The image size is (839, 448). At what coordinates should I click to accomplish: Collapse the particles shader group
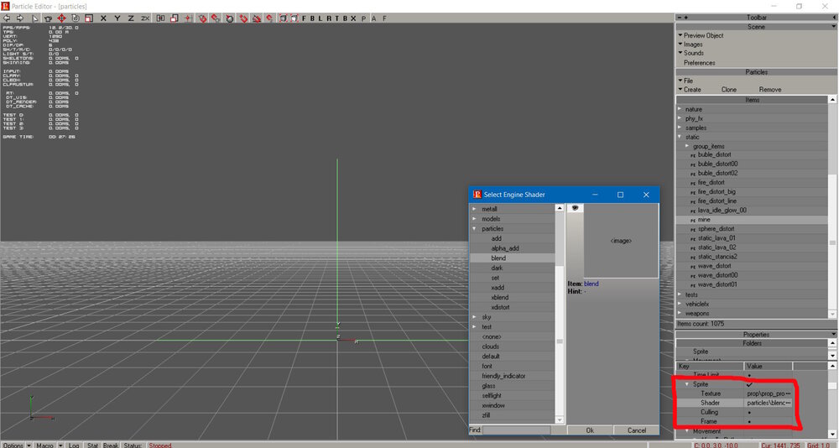click(x=474, y=228)
